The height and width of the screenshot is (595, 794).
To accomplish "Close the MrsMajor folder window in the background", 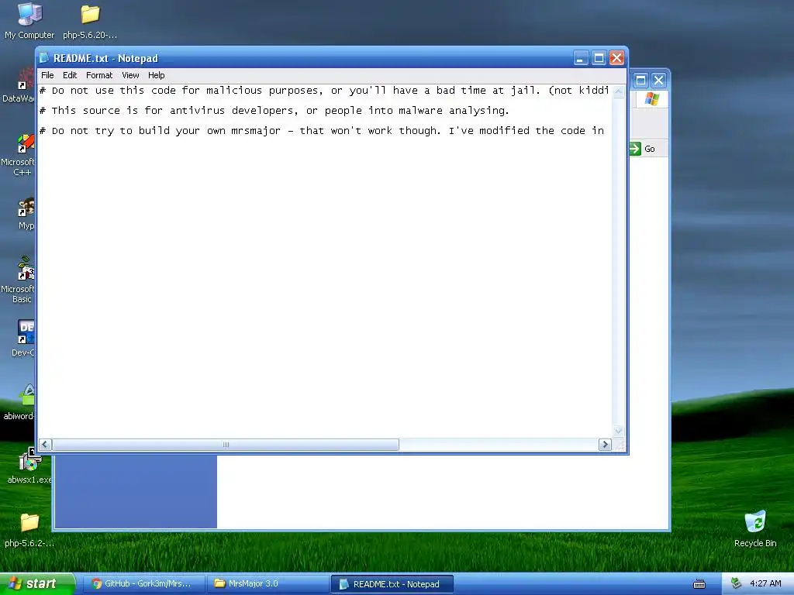I will (658, 80).
